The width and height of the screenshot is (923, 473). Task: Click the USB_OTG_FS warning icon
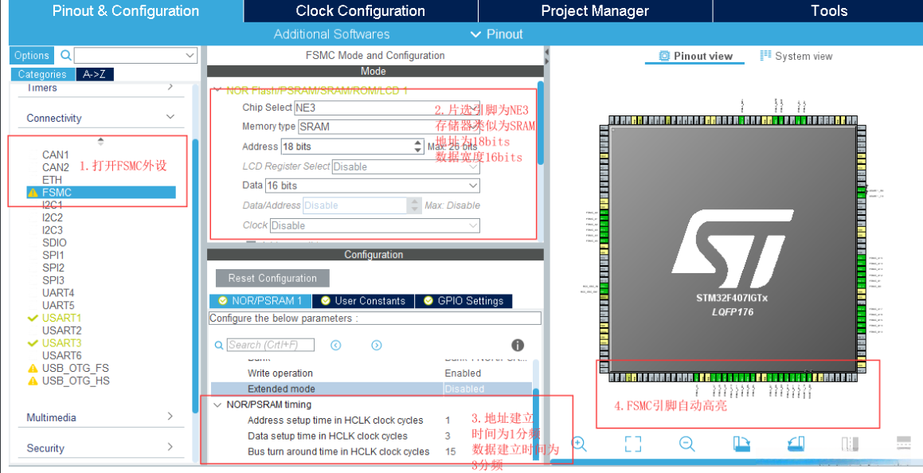click(x=33, y=368)
